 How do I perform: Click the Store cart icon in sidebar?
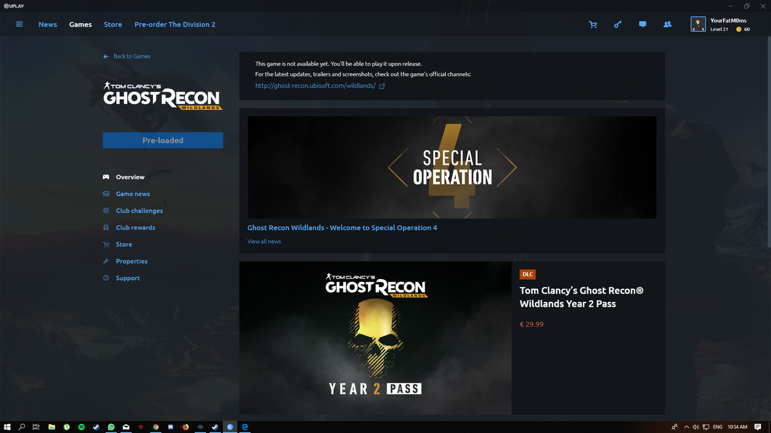(x=106, y=244)
